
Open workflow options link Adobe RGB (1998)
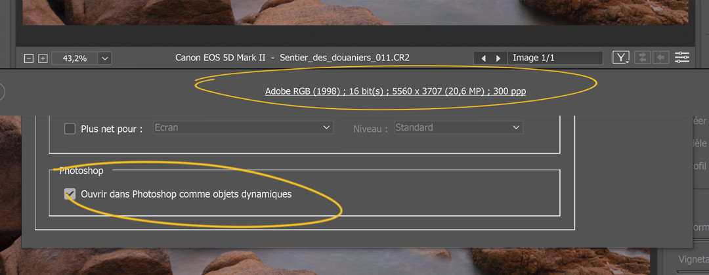click(x=395, y=91)
